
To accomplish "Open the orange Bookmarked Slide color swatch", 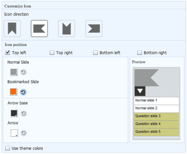I will coord(13,92).
